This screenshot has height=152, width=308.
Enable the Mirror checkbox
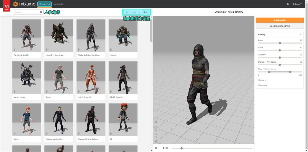pyautogui.click(x=259, y=80)
